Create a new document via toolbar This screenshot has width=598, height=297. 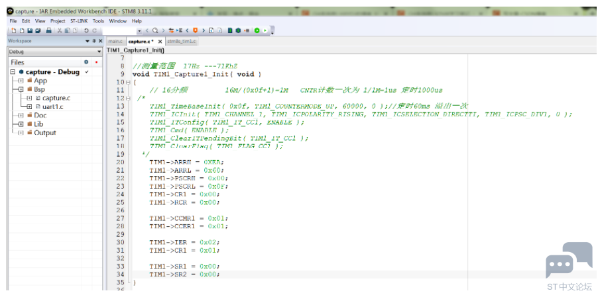[x=13, y=30]
